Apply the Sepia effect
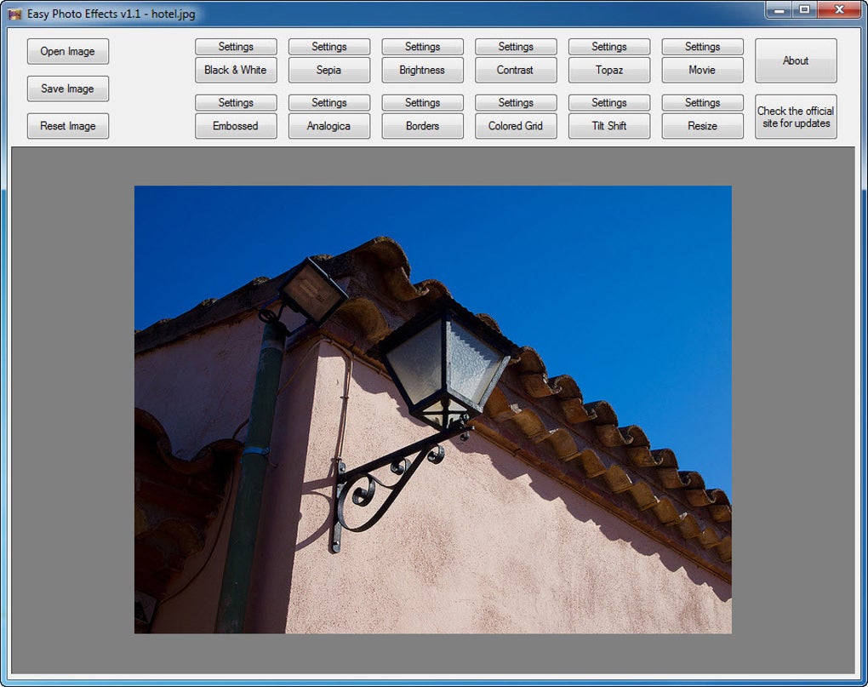This screenshot has width=868, height=687. [x=329, y=71]
